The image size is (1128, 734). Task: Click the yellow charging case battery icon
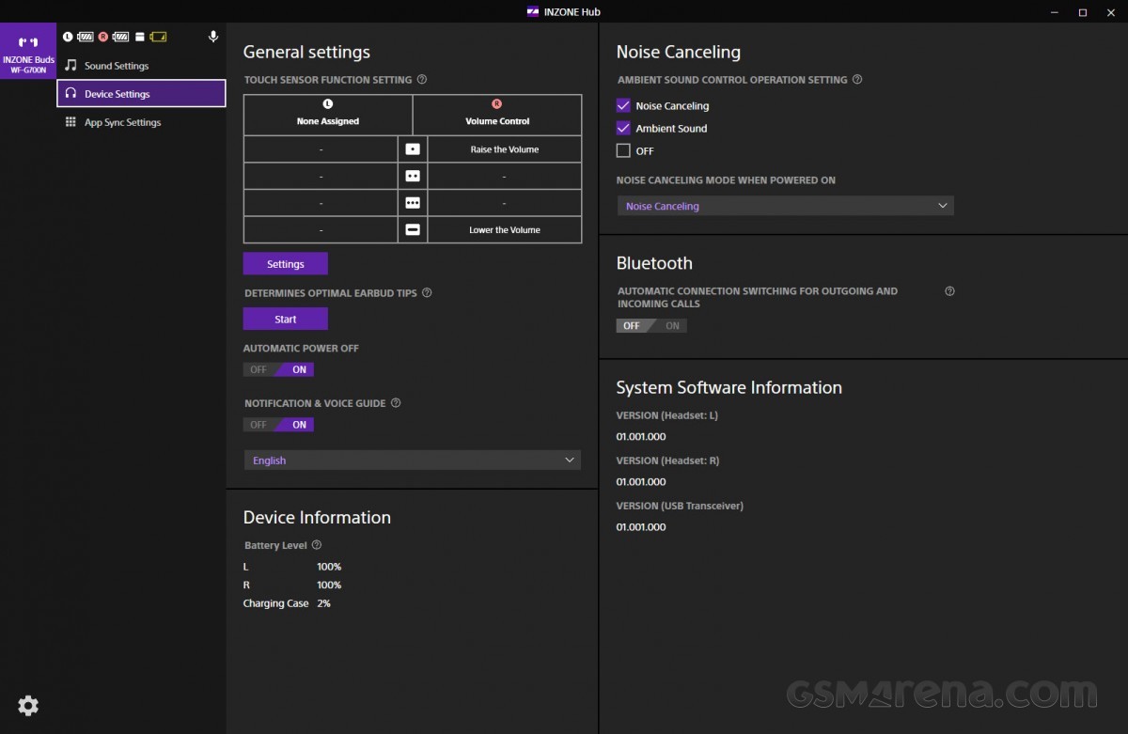pyautogui.click(x=158, y=37)
